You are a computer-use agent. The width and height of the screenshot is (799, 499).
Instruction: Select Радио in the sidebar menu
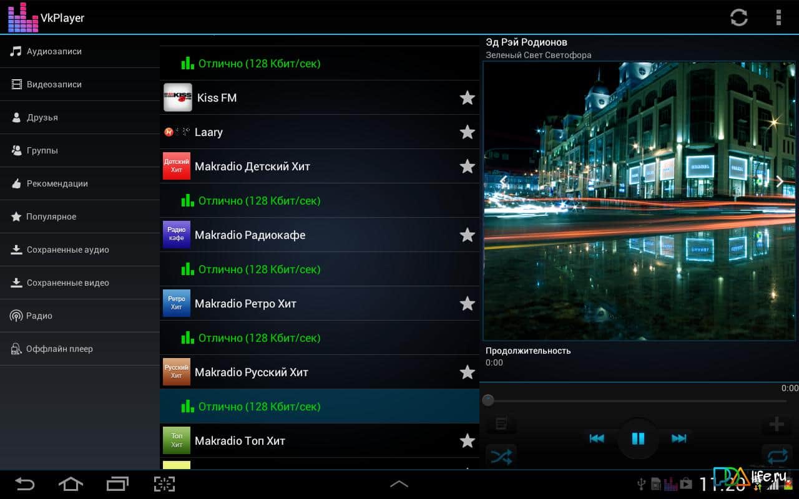point(39,316)
